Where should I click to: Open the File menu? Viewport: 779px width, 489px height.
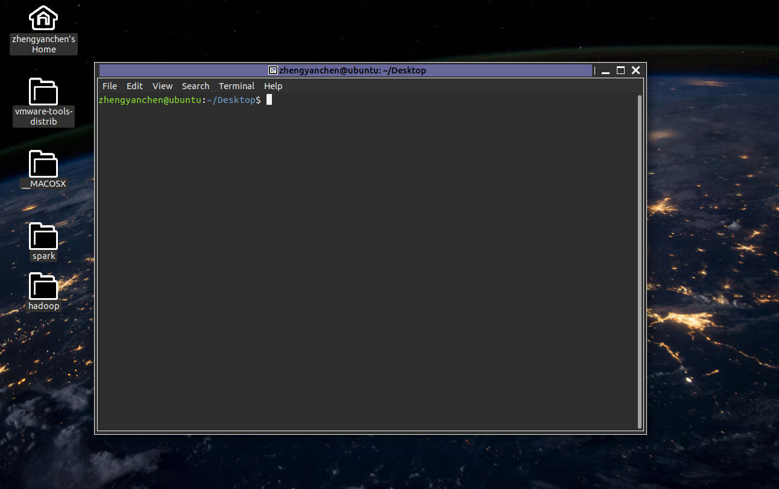tap(110, 86)
